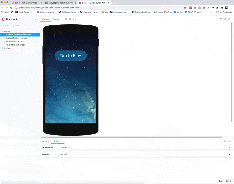234x184 pixels.
Task: Reload the page in Chrome
Action: coord(11,8)
